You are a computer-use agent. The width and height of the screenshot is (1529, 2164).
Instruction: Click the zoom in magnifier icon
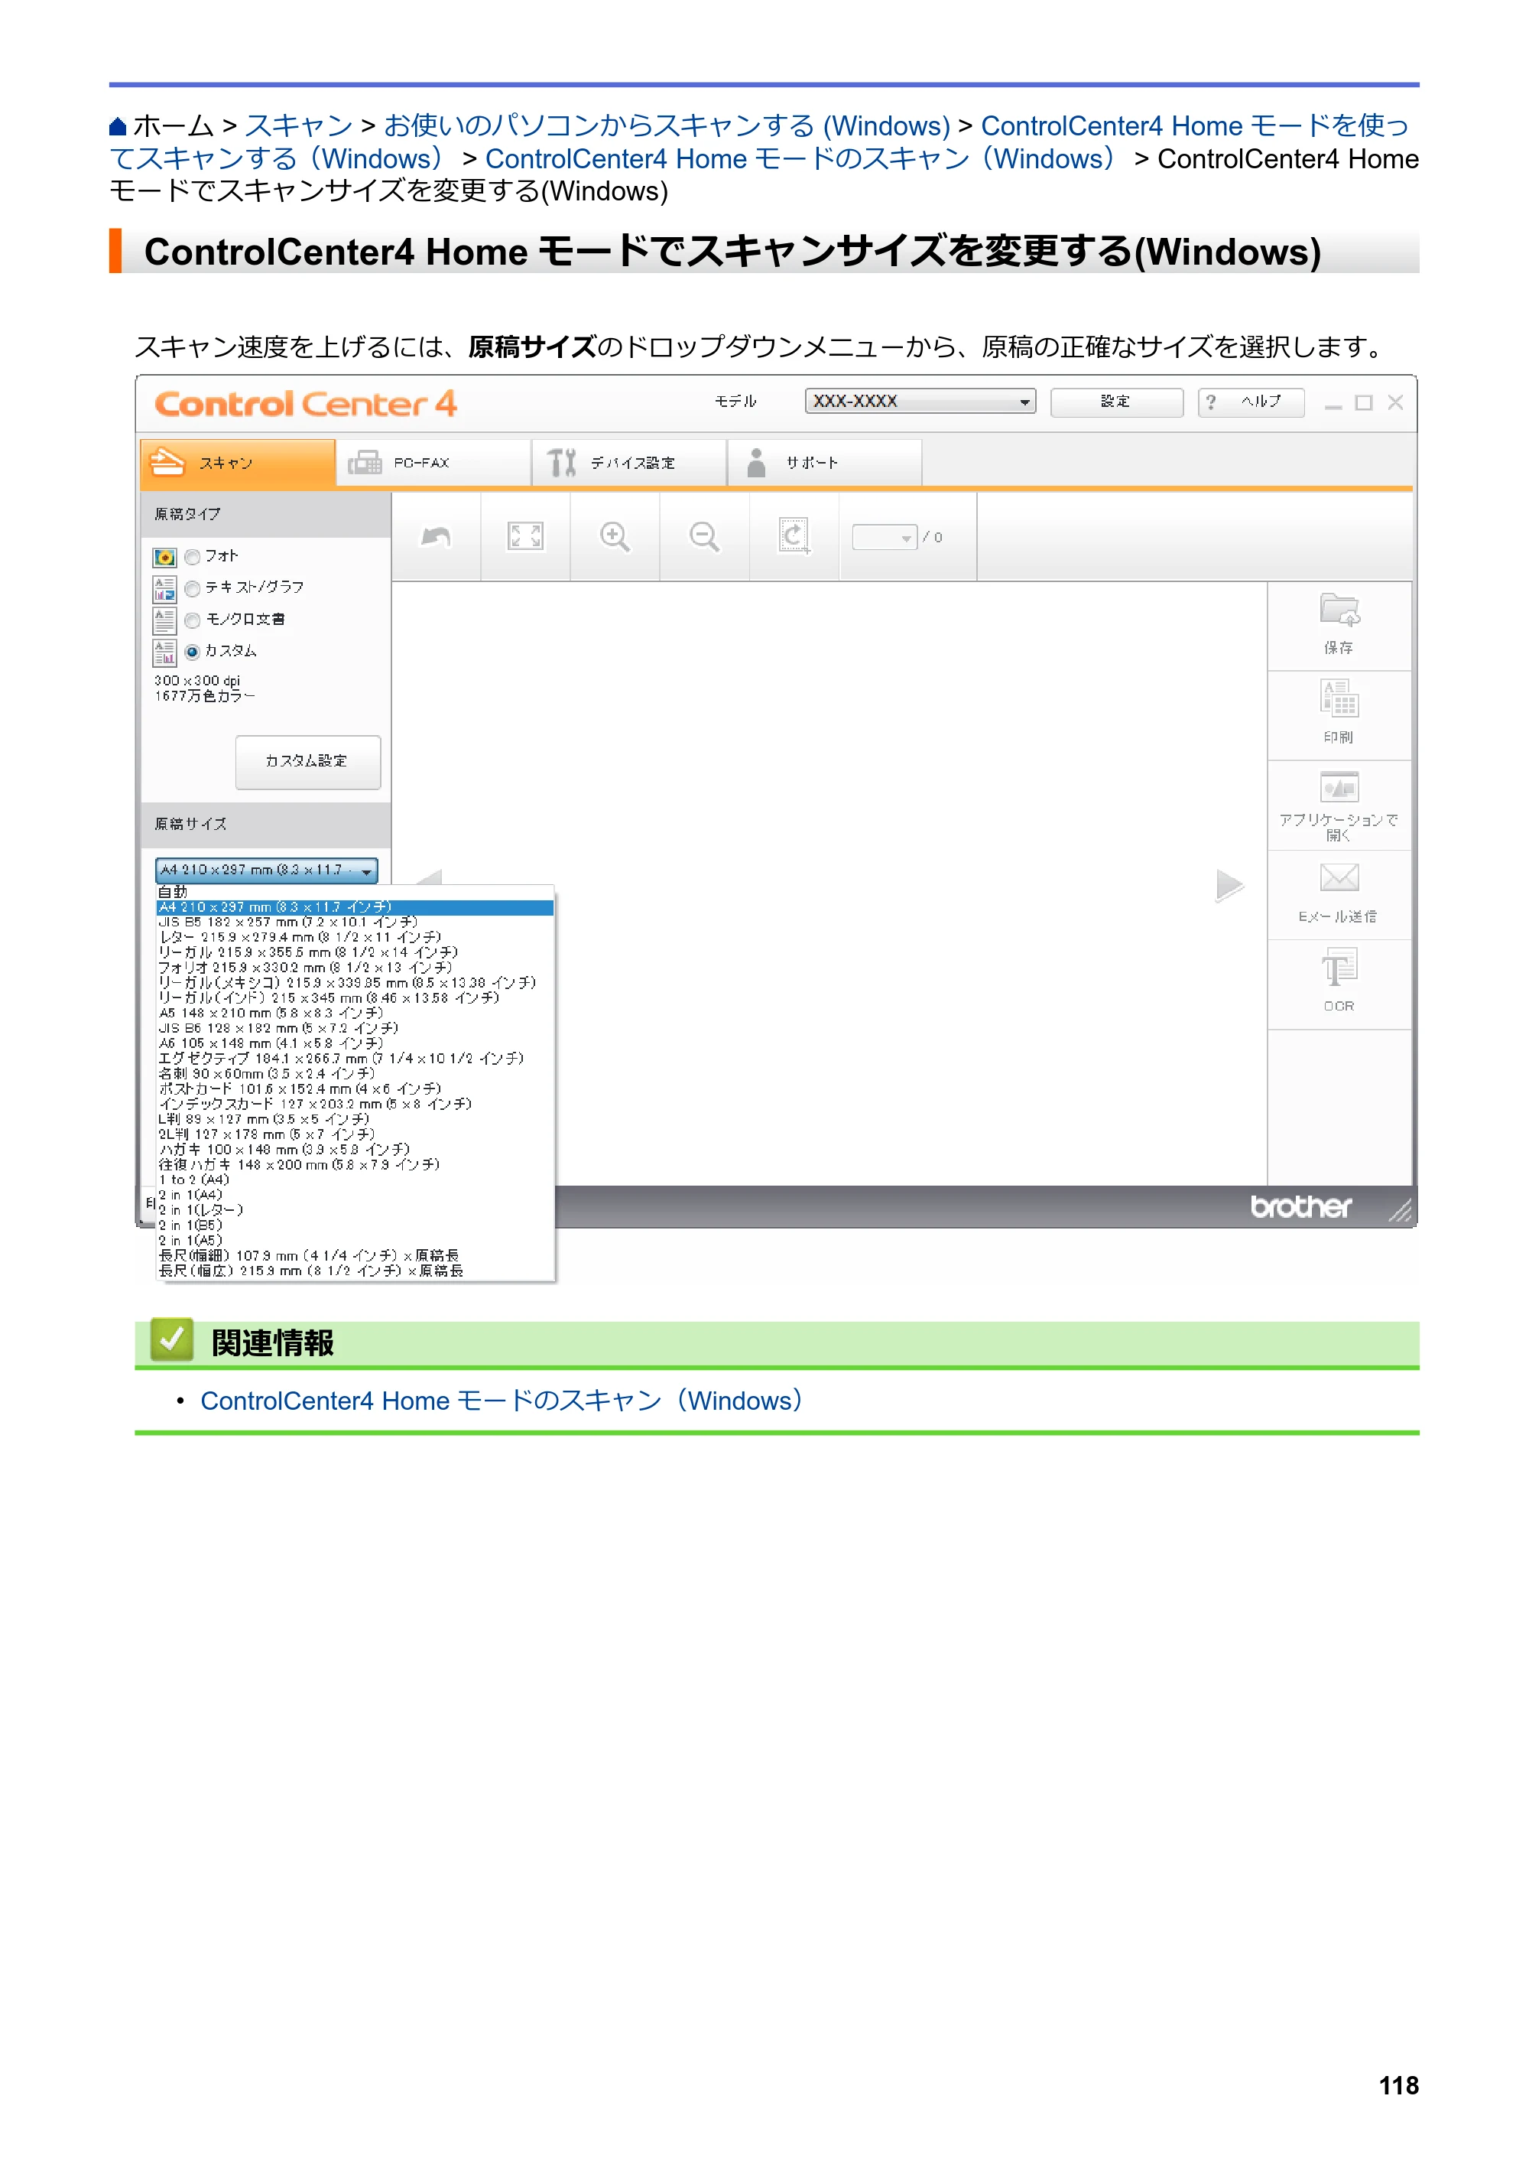click(614, 536)
